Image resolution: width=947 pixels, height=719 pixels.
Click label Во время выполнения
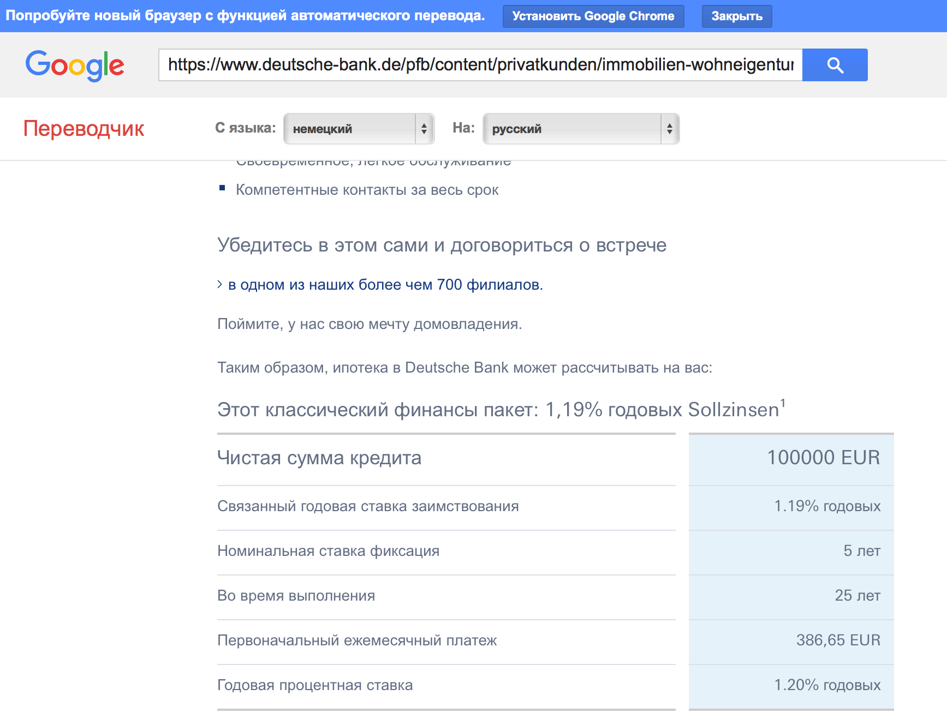296,596
